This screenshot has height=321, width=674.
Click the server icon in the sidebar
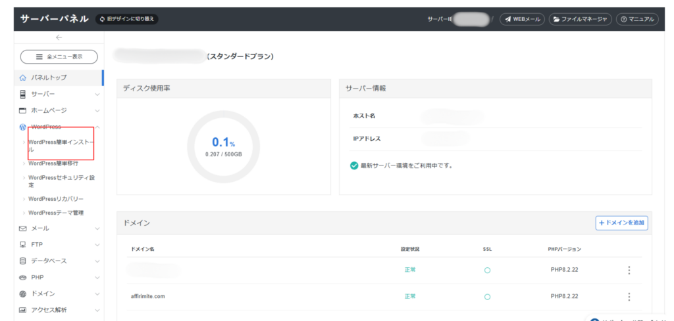(x=23, y=95)
